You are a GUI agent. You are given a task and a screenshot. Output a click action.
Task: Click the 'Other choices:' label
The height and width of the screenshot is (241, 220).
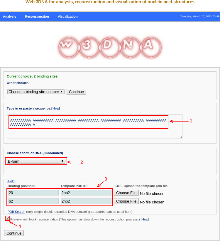18,83
